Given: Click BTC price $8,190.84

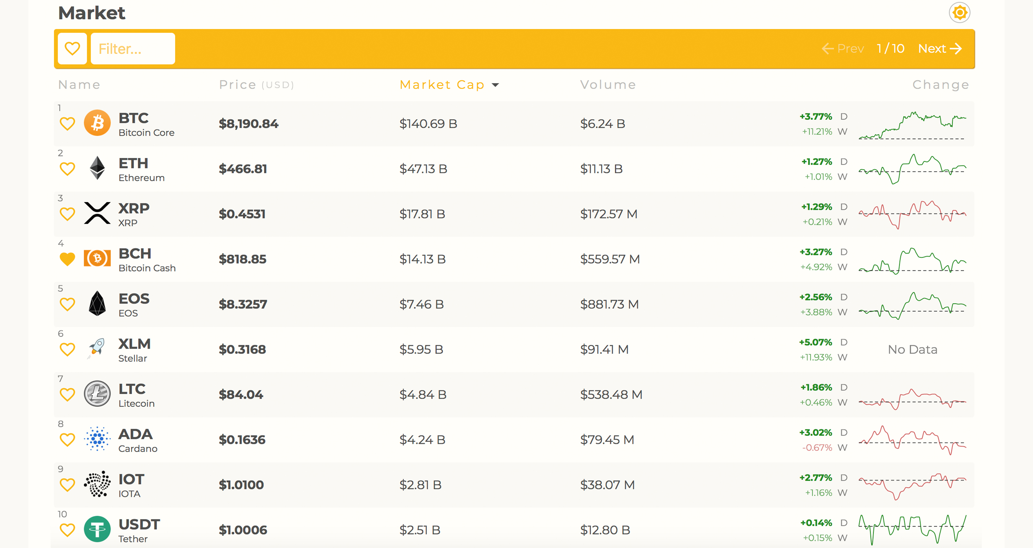Looking at the screenshot, I should click(248, 124).
